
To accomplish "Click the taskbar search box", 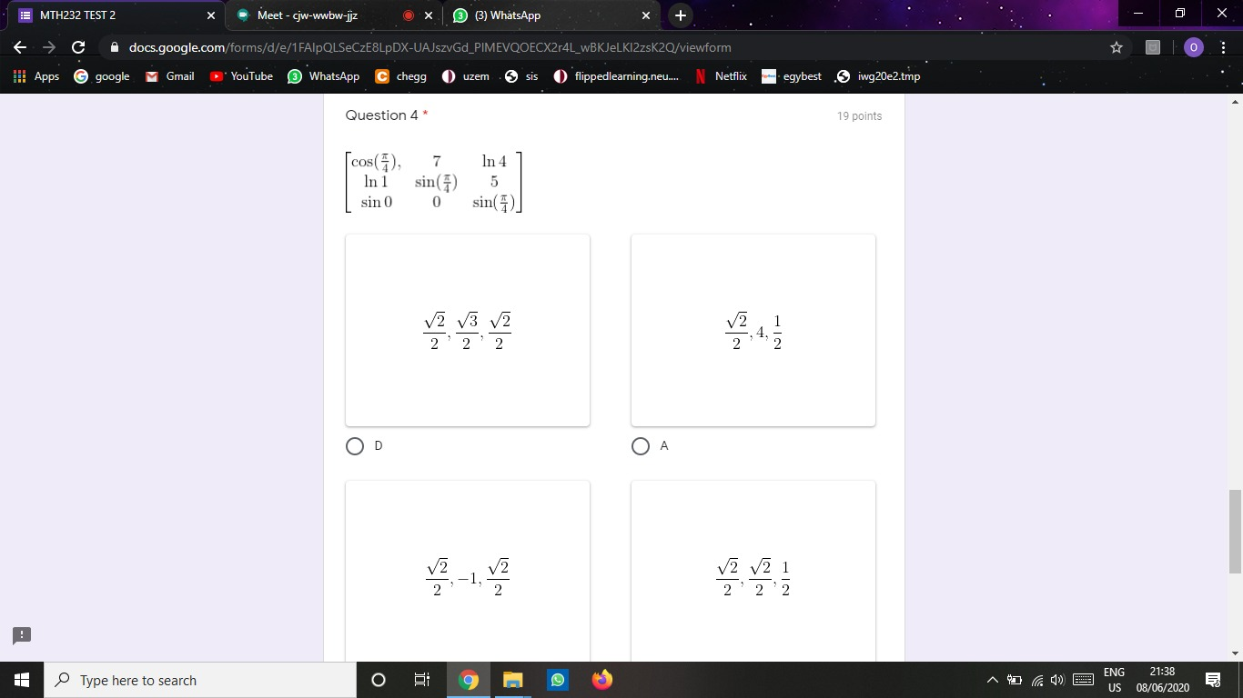I will click(200, 680).
